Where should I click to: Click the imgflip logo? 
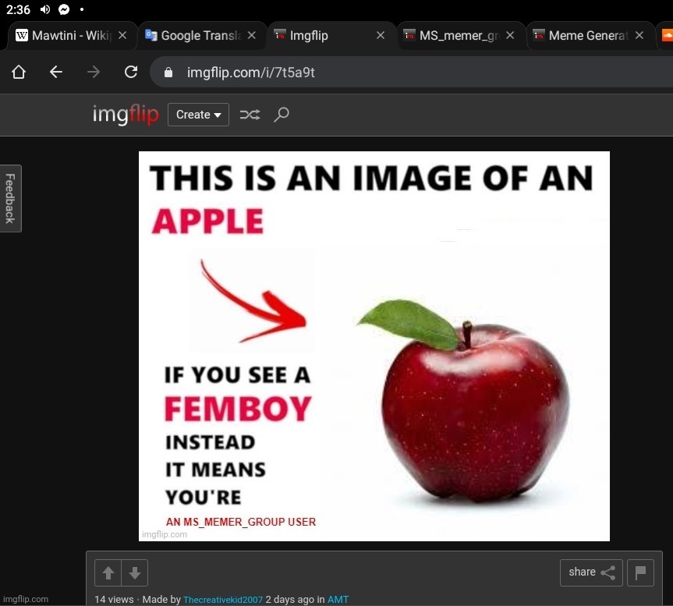coord(126,115)
